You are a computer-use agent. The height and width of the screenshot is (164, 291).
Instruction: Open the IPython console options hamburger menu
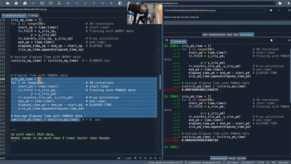(x=289, y=40)
